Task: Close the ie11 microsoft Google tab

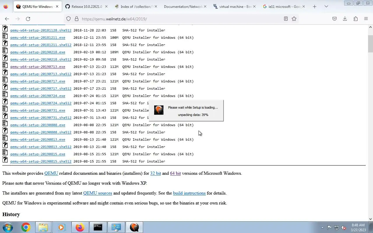Action: [304, 6]
